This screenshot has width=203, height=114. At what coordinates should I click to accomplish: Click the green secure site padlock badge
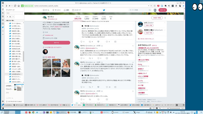pyautogui.click(x=23, y=6)
